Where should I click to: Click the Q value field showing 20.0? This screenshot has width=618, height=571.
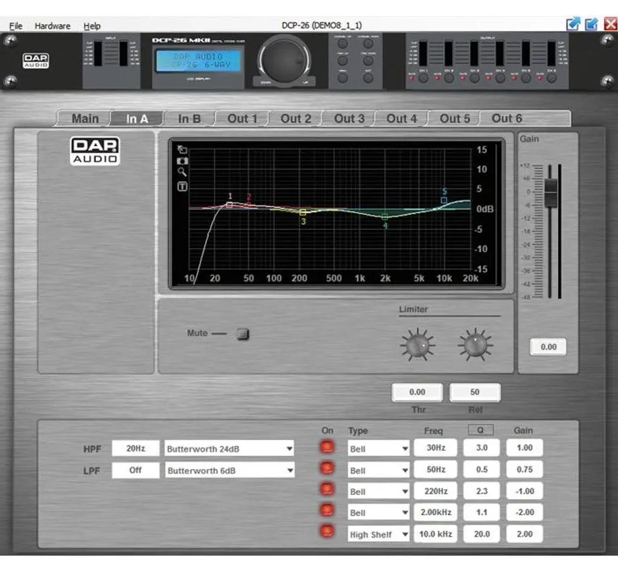482,534
